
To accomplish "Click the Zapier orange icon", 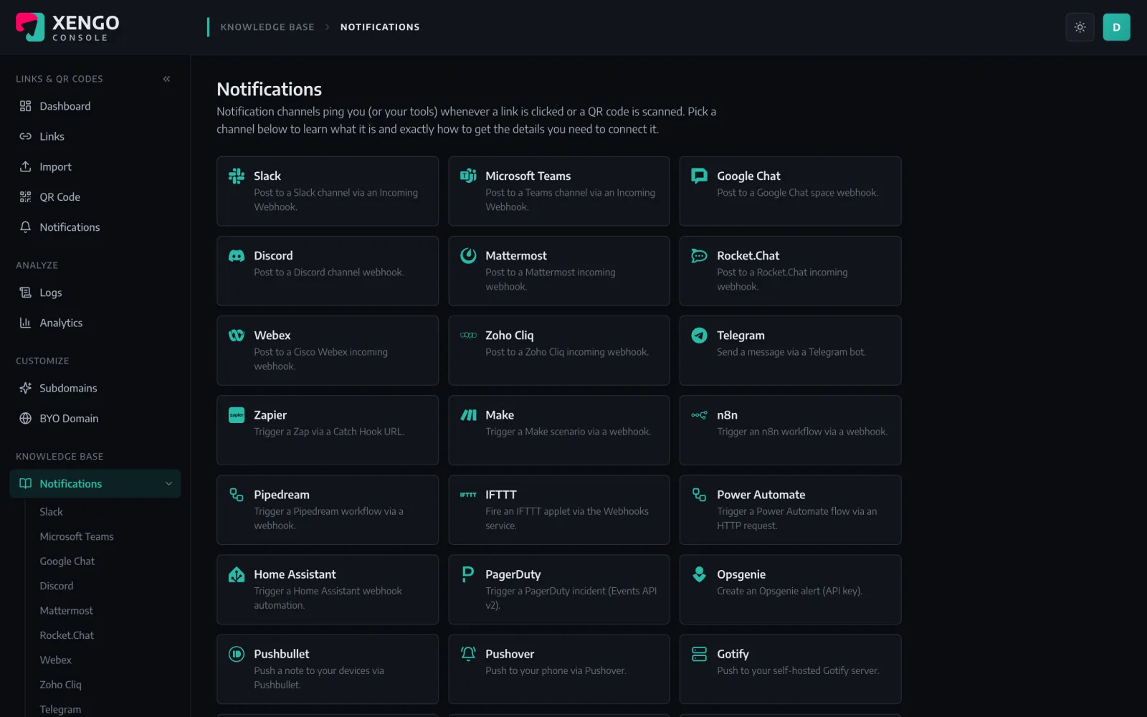I will coord(237,415).
